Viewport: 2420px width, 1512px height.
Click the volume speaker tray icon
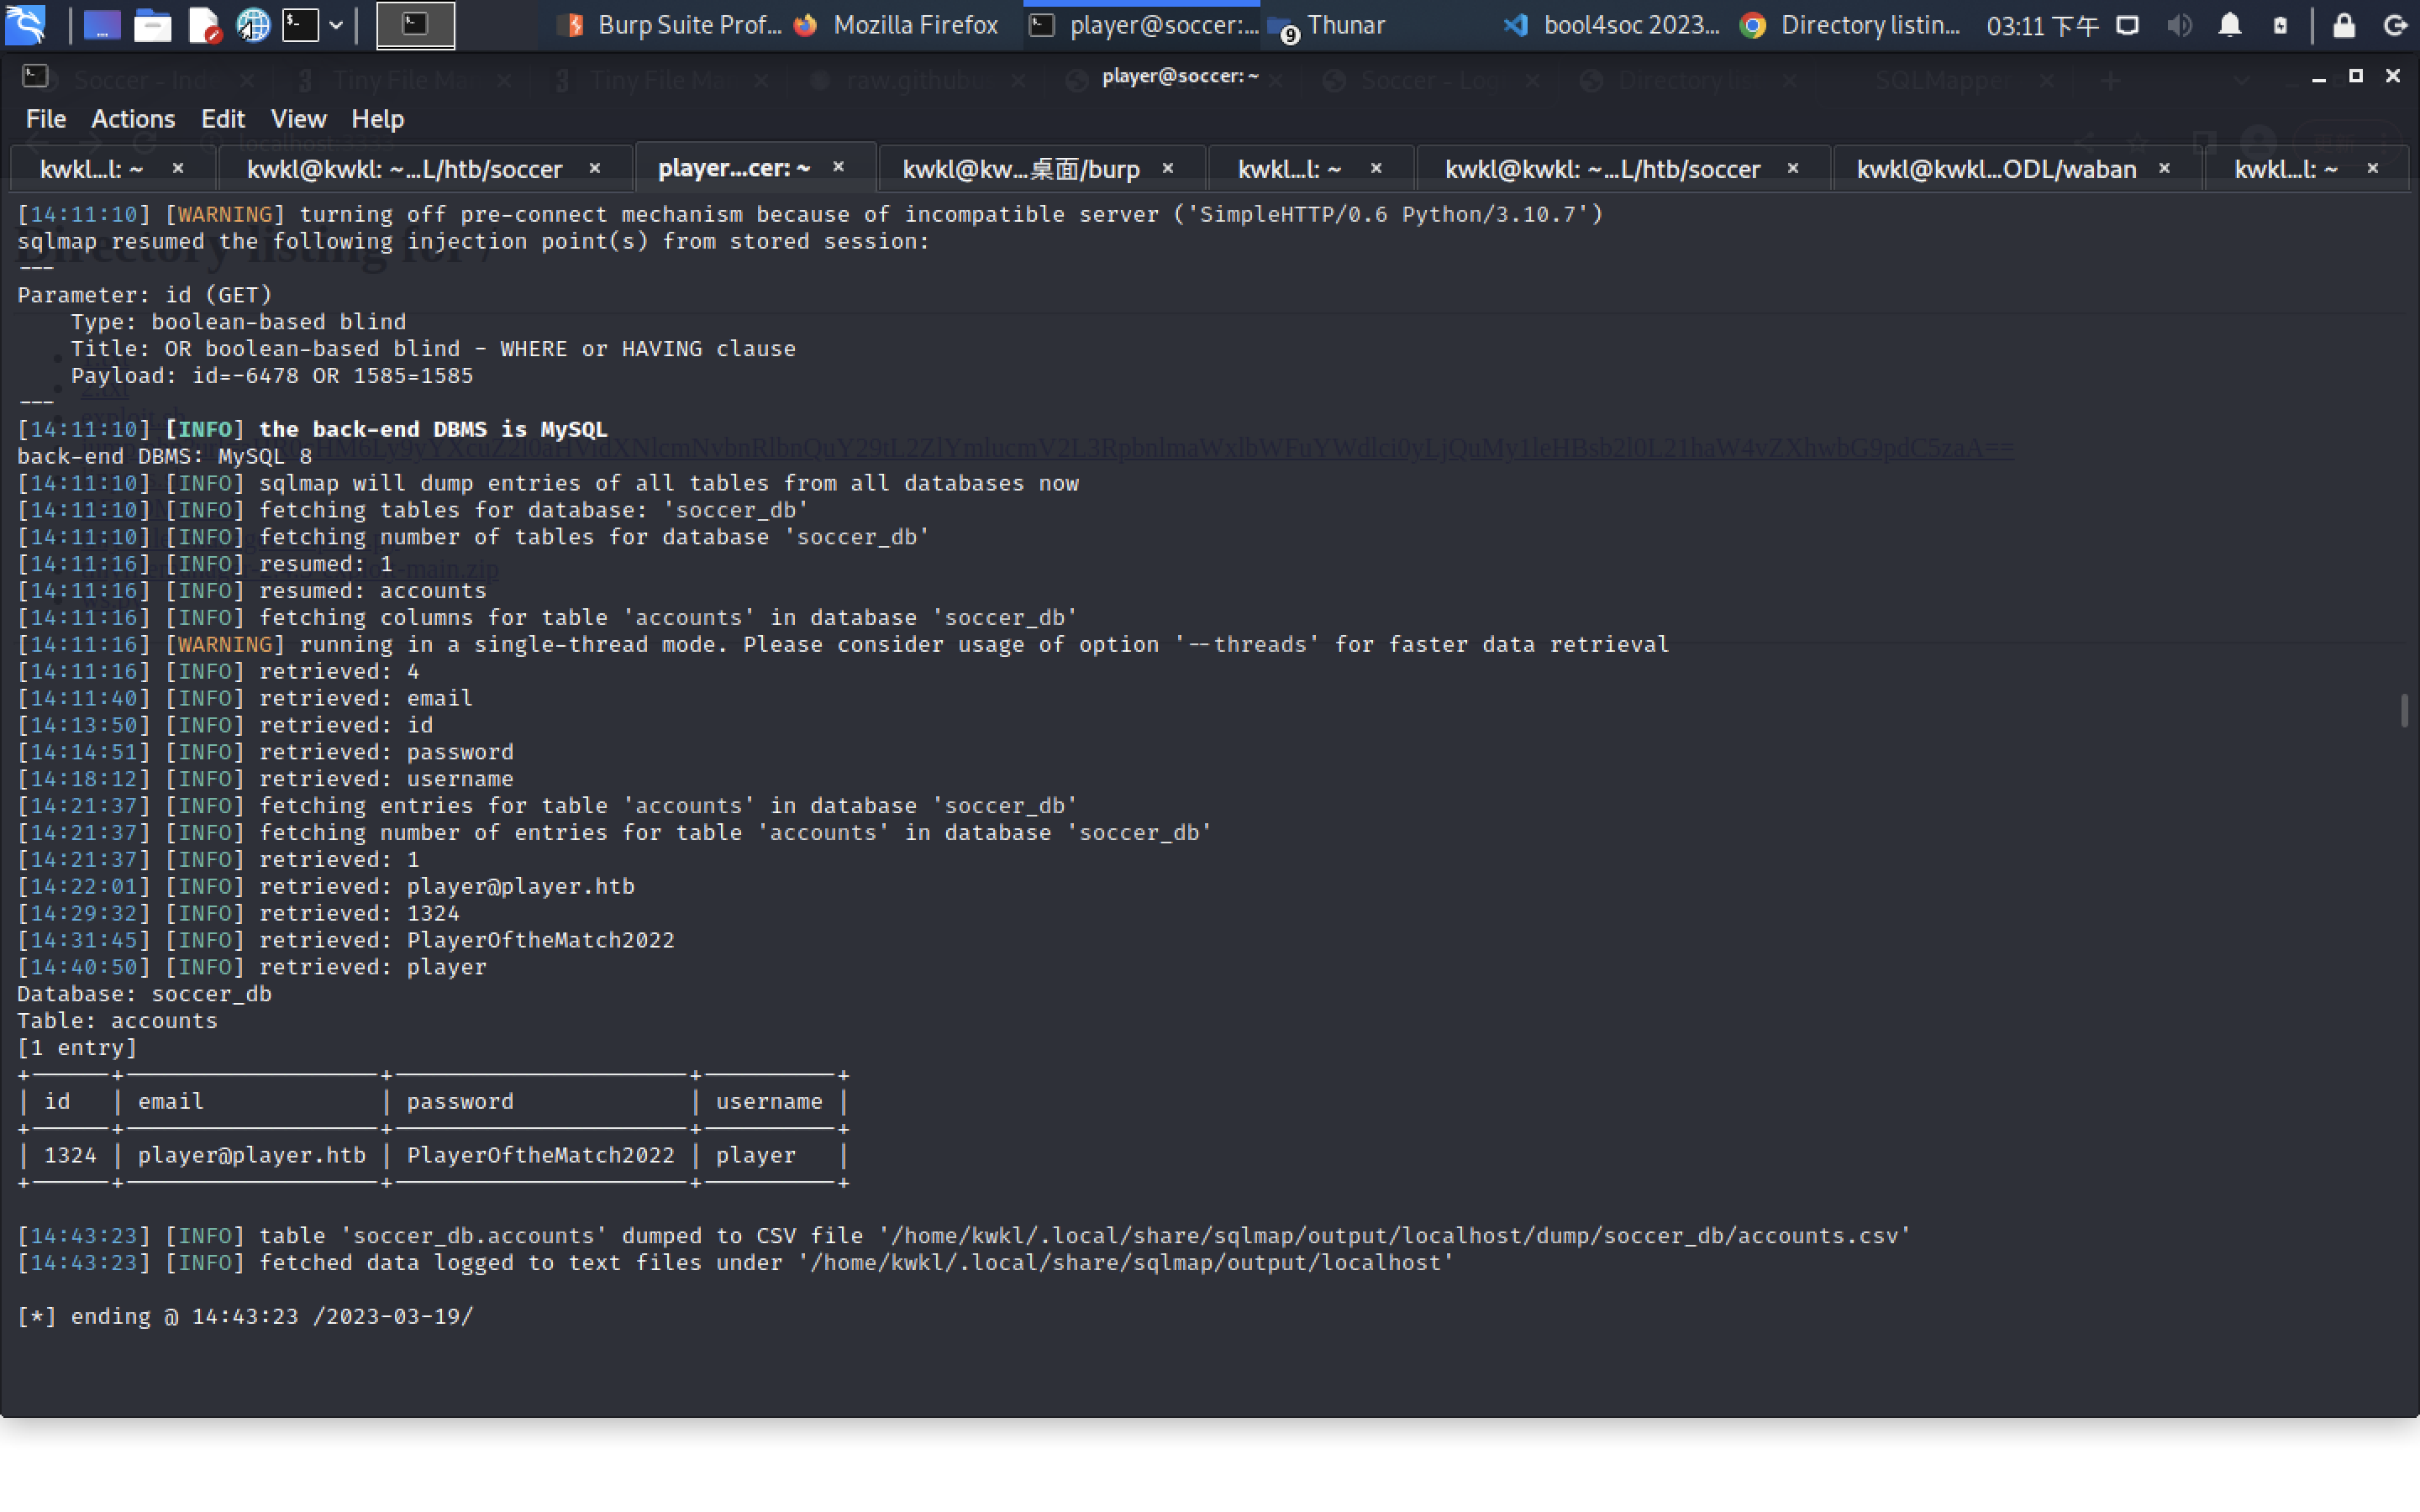click(x=2179, y=25)
